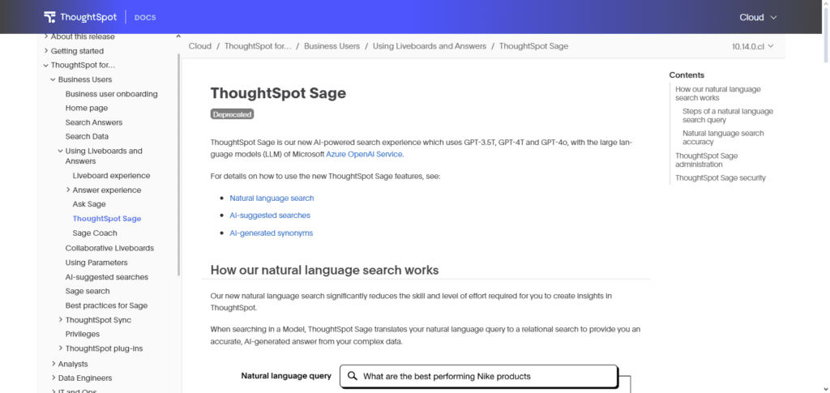Expand the ThoughtSpot Sync item
830x393 pixels.
point(61,320)
